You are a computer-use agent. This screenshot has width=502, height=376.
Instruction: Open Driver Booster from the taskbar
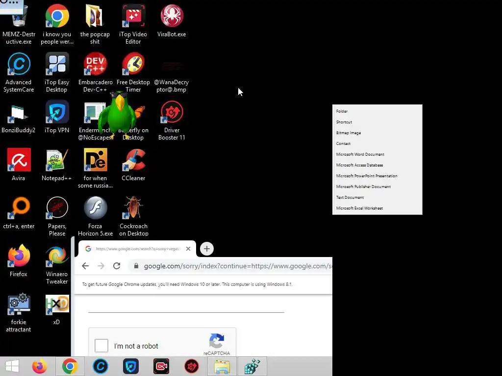coord(192,366)
